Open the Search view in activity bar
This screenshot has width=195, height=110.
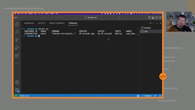(17, 32)
